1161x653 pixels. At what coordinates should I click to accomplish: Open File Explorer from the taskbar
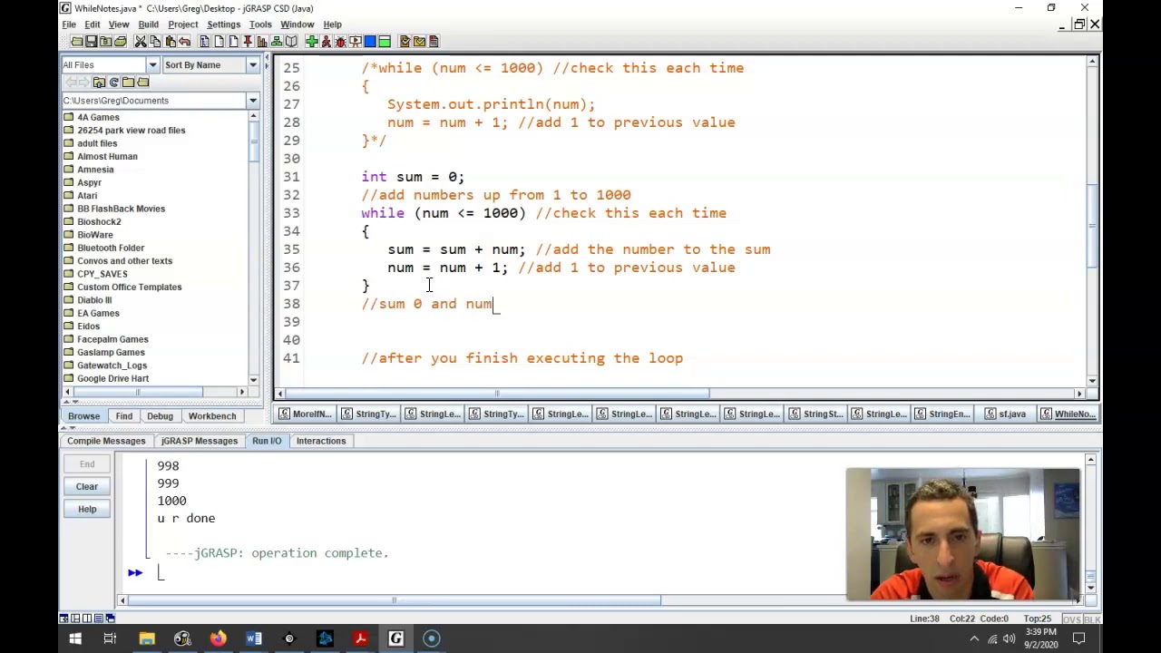tap(147, 638)
